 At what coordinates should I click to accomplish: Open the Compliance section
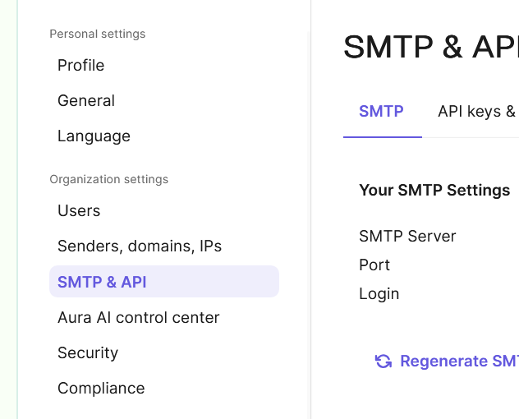click(x=101, y=389)
